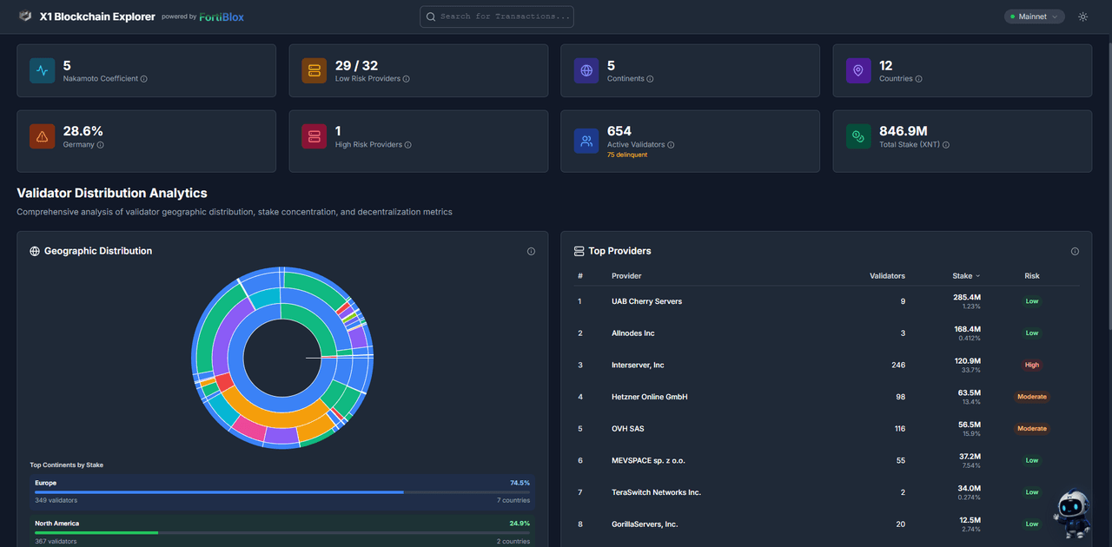Open Geographic Distribution info icon
1112x547 pixels.
point(531,251)
